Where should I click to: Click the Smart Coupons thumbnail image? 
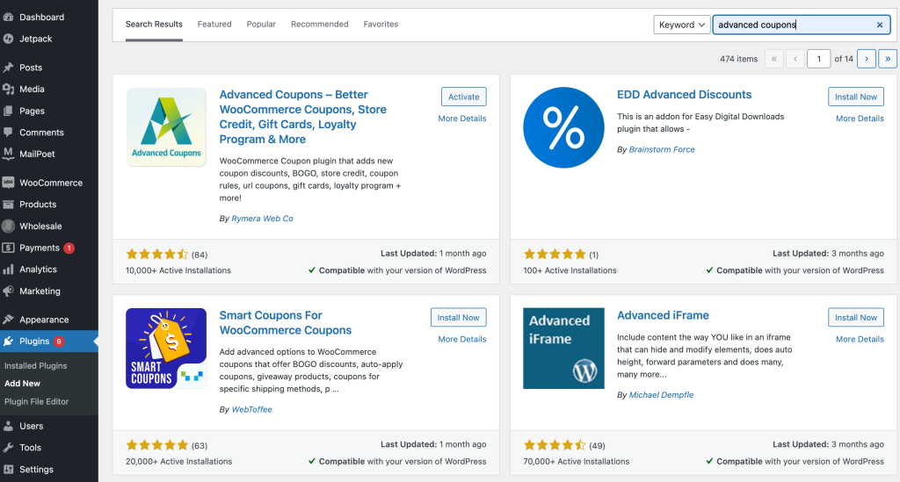[x=166, y=349]
